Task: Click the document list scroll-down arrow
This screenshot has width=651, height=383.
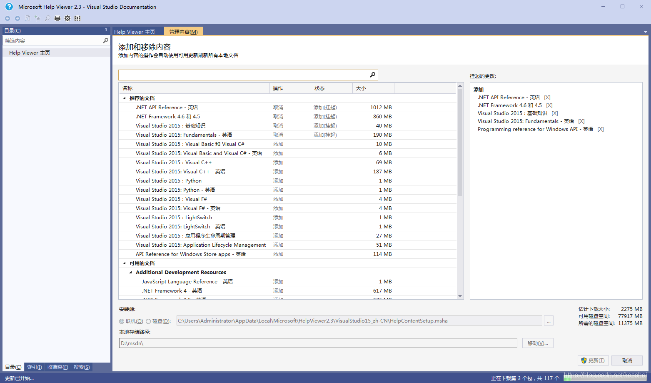Action: [460, 296]
